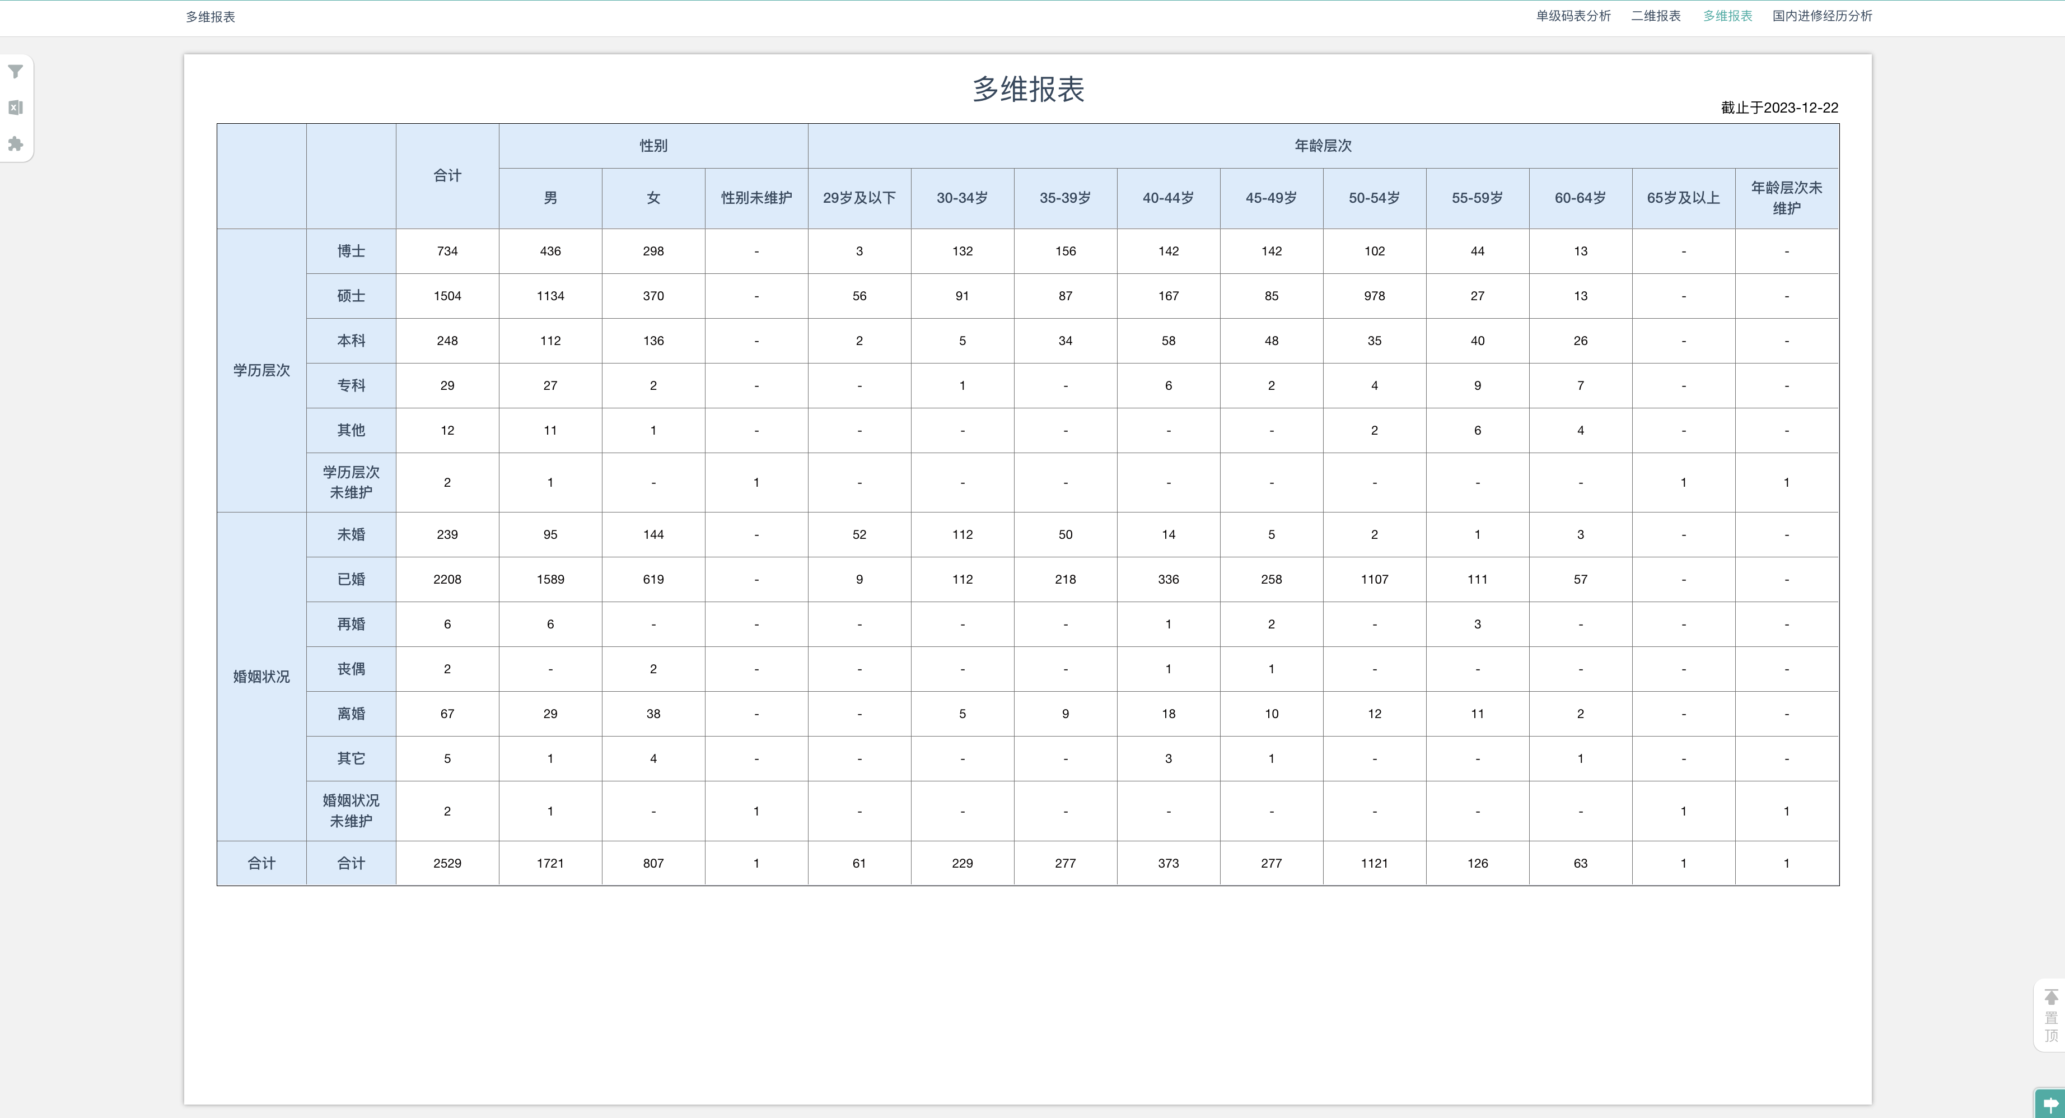
Task: Click the puzzle-piece plugin icon in sidebar
Action: click(15, 143)
